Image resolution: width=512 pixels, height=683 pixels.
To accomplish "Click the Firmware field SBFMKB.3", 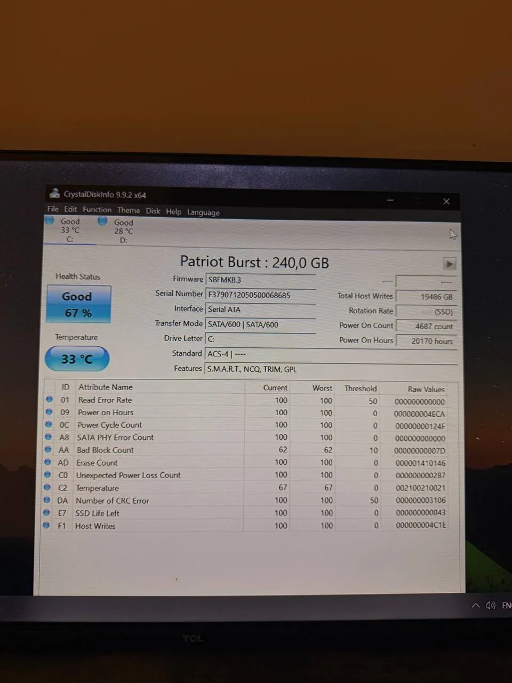I will (x=261, y=280).
